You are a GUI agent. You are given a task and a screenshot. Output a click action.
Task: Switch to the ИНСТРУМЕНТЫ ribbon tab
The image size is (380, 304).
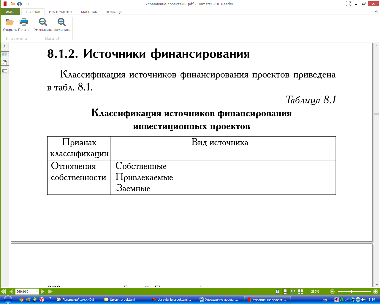[x=61, y=12]
